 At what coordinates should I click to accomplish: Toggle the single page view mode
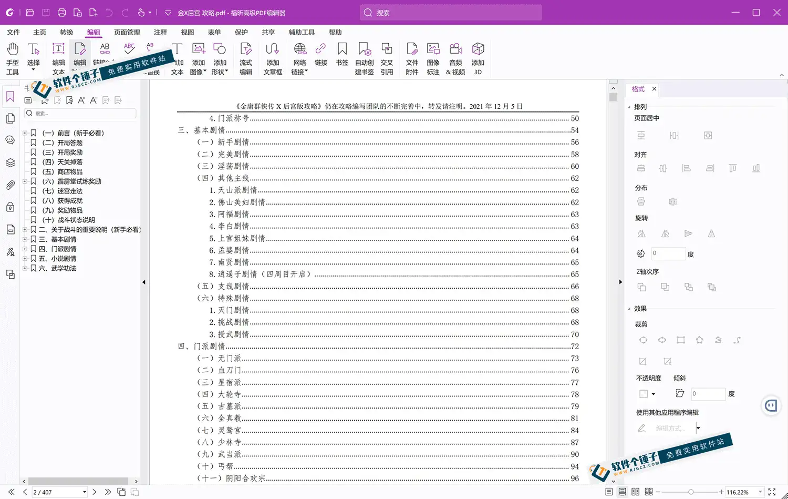[609, 492]
